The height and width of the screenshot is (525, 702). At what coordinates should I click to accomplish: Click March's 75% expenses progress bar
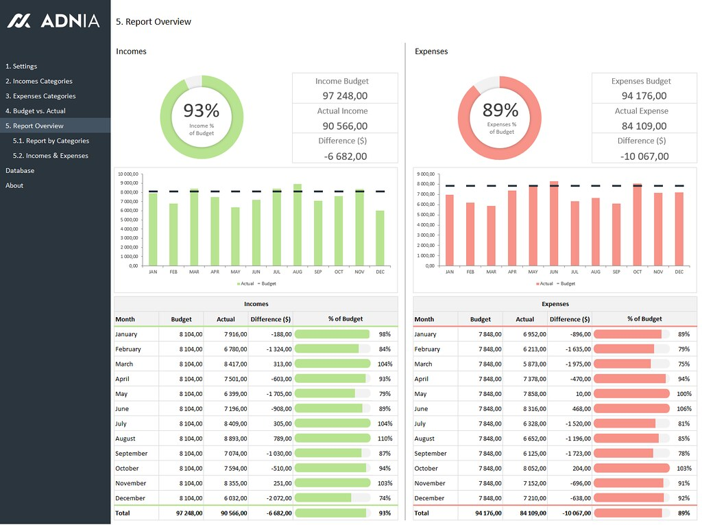(622, 364)
